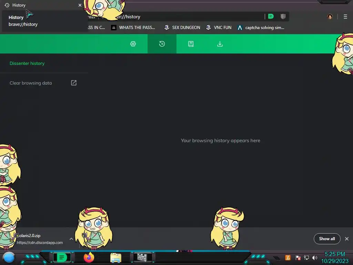The image size is (353, 265).
Task: Click the Java tray icon
Action: click(288, 257)
